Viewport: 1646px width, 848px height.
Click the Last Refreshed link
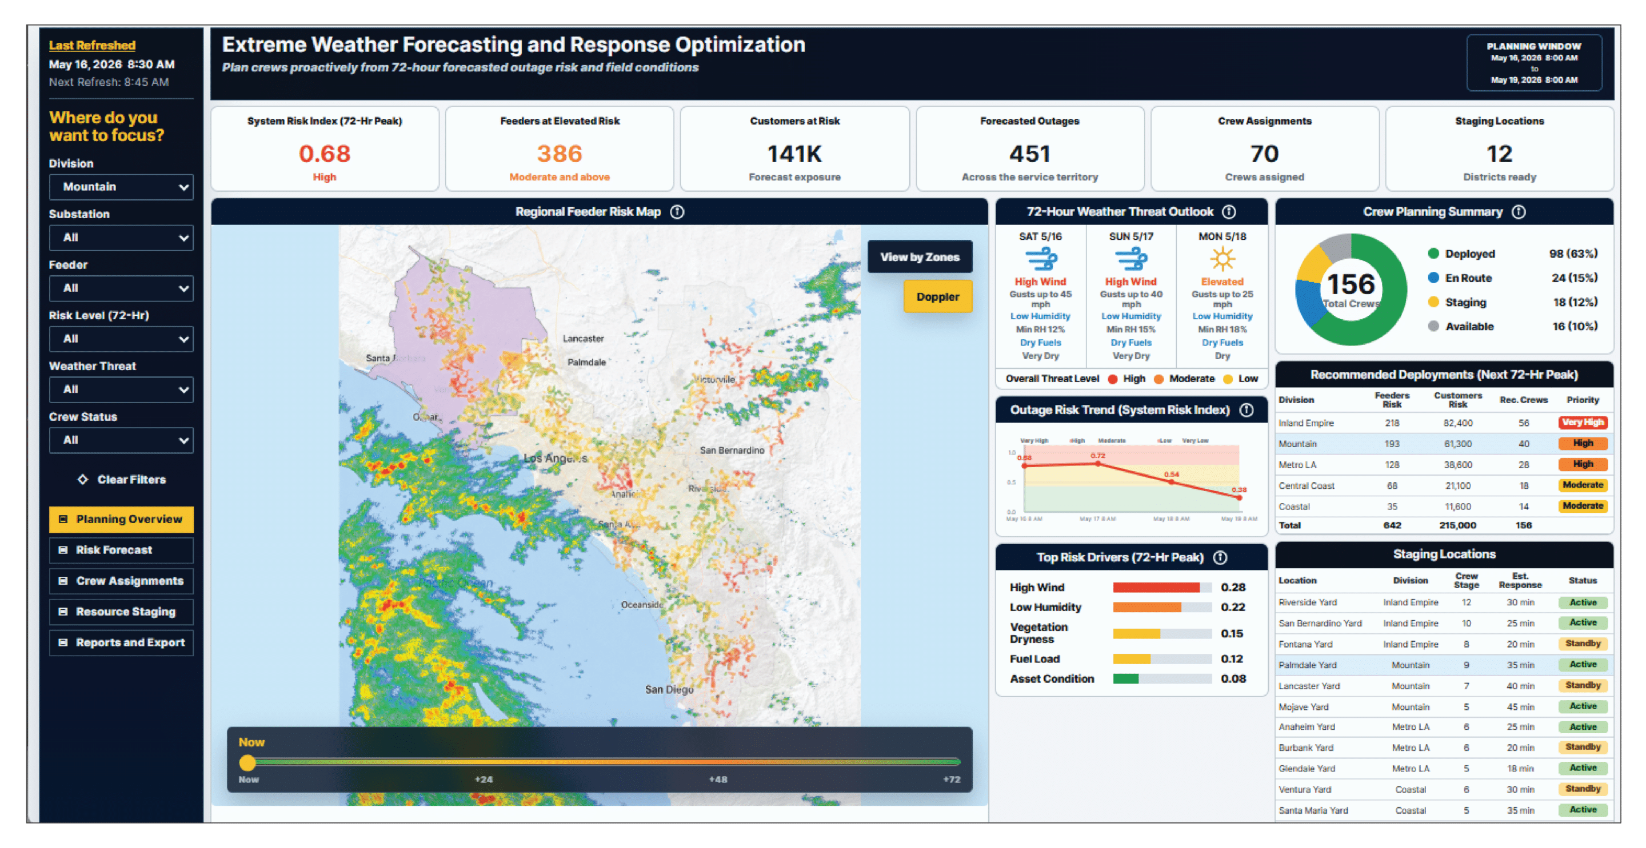pyautogui.click(x=92, y=45)
